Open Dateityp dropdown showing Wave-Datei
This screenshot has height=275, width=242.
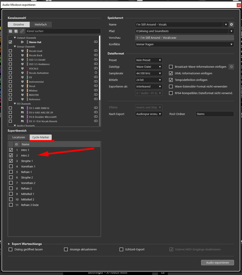tap(149, 67)
